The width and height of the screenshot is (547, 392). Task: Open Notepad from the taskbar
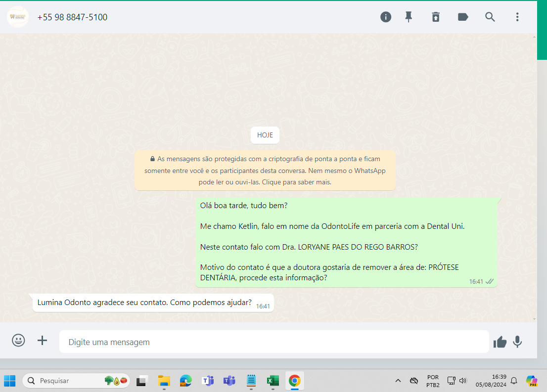point(251,381)
